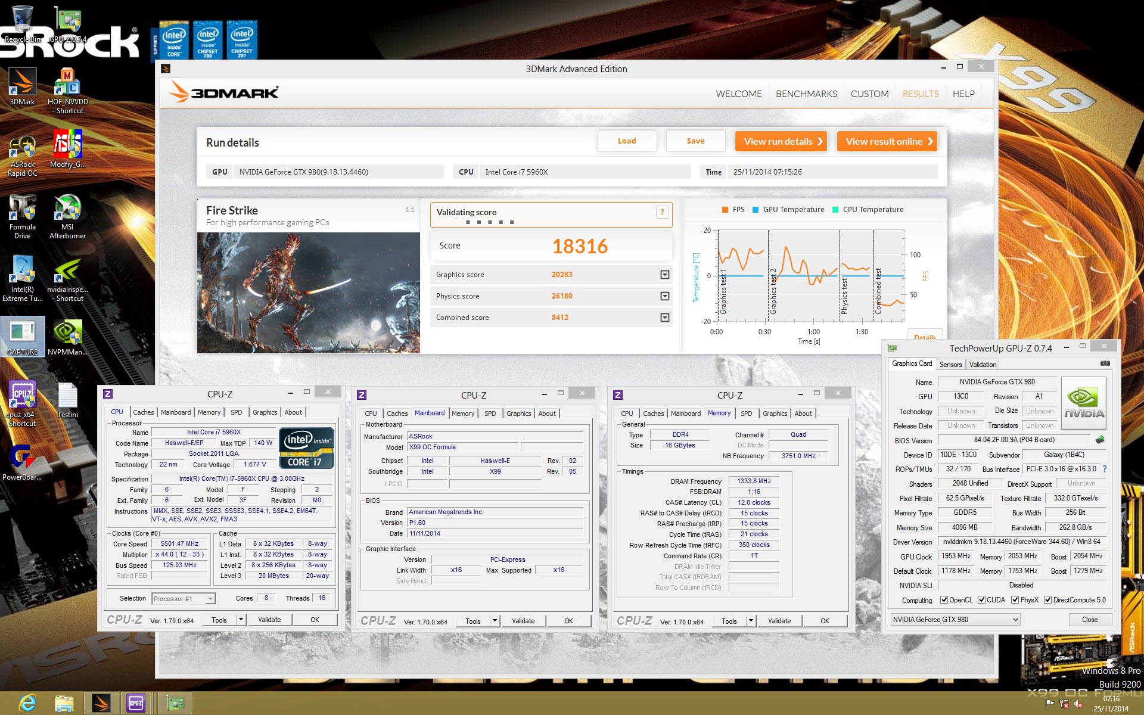The height and width of the screenshot is (715, 1144).
Task: Go to 3DMark BENCHMARKS tab
Action: [806, 94]
